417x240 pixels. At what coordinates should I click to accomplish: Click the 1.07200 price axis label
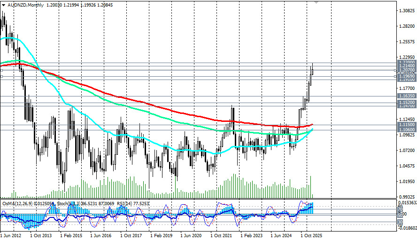(407, 151)
